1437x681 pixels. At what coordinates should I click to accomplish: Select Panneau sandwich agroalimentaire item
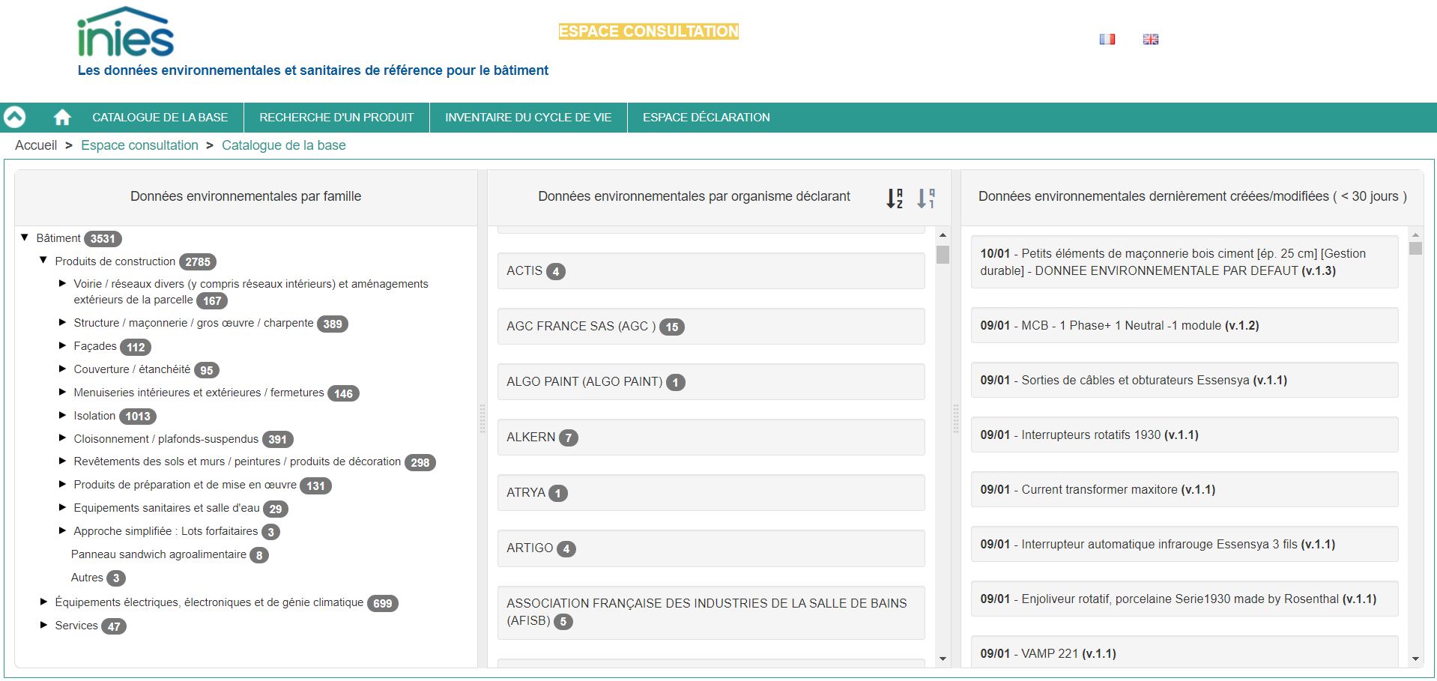[169, 554]
